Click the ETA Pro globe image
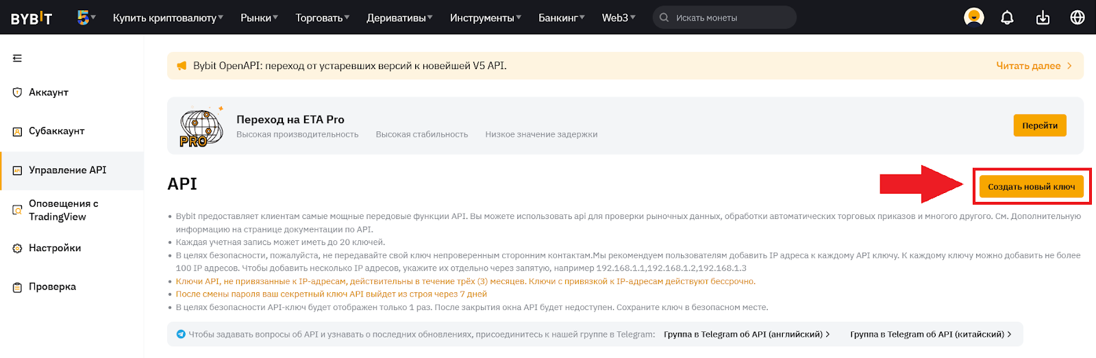1096x358 pixels. pos(201,127)
